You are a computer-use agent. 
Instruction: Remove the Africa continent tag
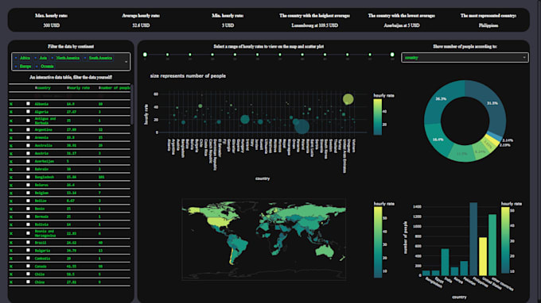[x=16, y=58]
